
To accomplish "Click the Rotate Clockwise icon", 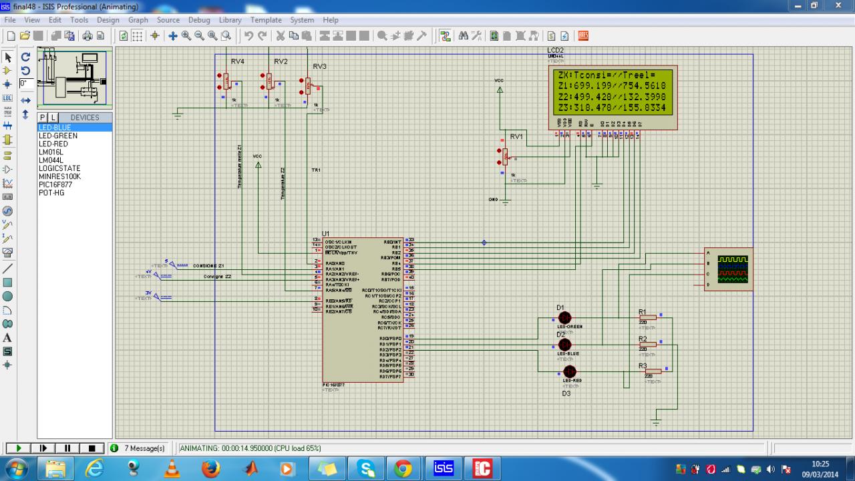I will (25, 57).
